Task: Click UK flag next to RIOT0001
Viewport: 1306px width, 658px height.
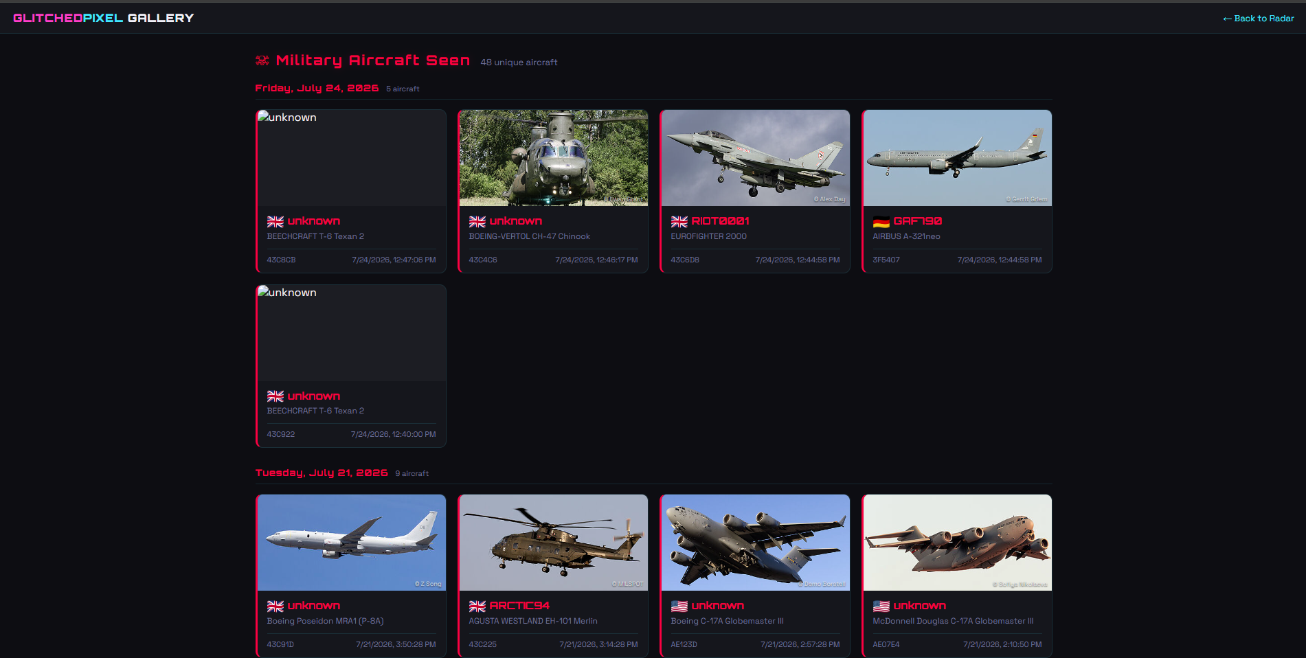Action: coord(679,221)
